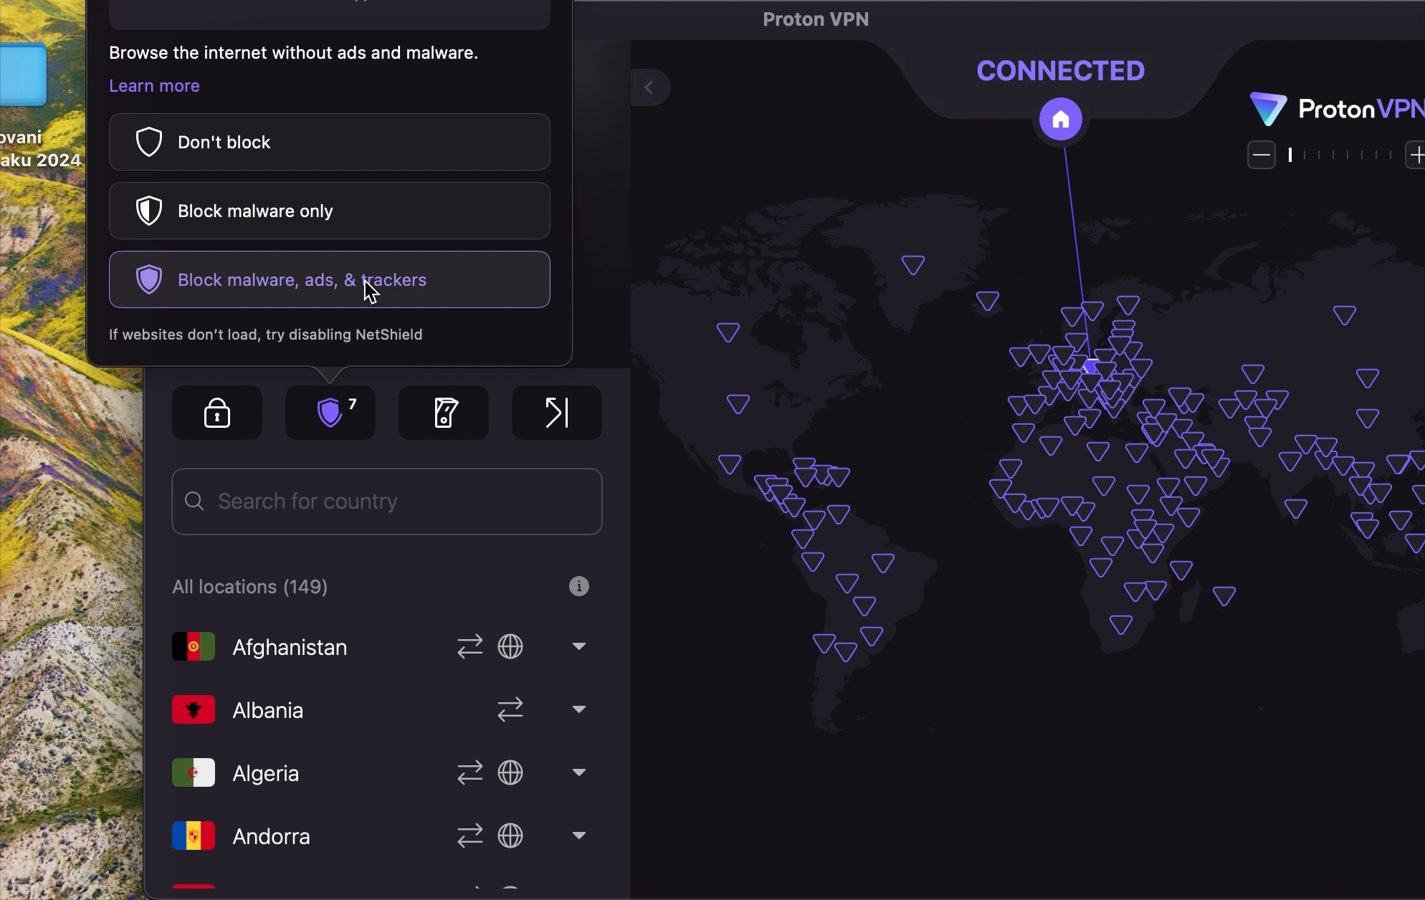Select Block malware only option
The height and width of the screenshot is (900, 1425).
(x=330, y=211)
